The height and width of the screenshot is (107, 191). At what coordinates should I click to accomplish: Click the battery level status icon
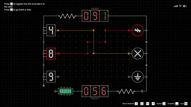(185, 6)
